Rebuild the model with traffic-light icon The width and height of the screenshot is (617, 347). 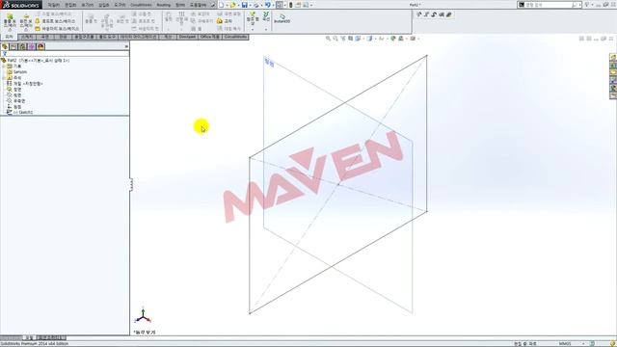point(291,5)
